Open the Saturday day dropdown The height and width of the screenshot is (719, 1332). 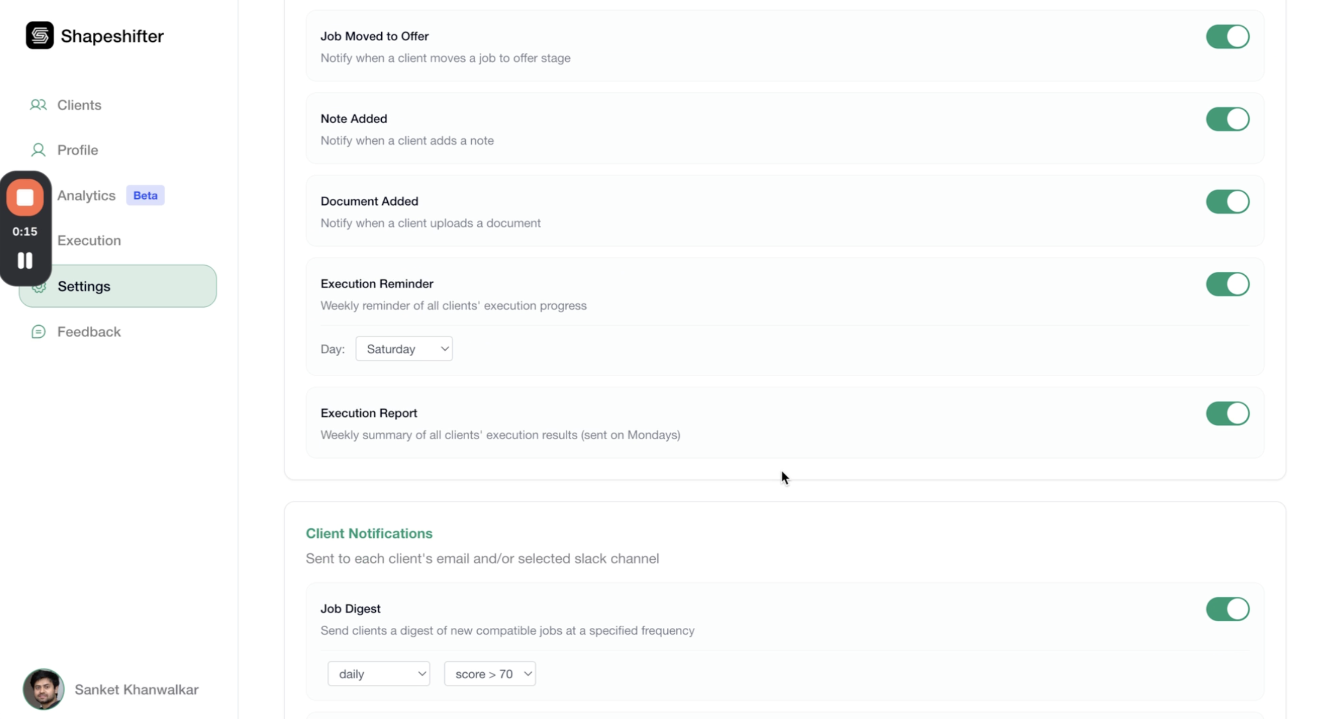pos(404,349)
